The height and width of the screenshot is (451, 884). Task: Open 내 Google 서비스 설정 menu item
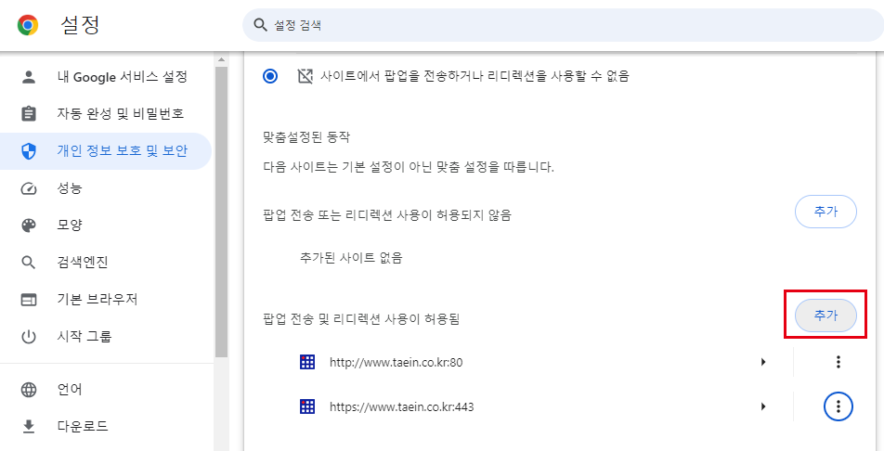point(122,76)
